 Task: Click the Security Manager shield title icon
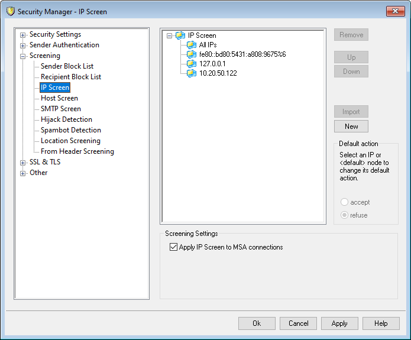[x=10, y=11]
